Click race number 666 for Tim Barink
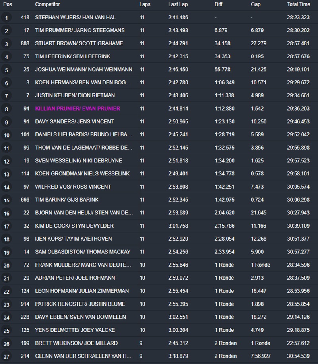Image resolution: width=318 pixels, height=364 pixels. click(25, 200)
